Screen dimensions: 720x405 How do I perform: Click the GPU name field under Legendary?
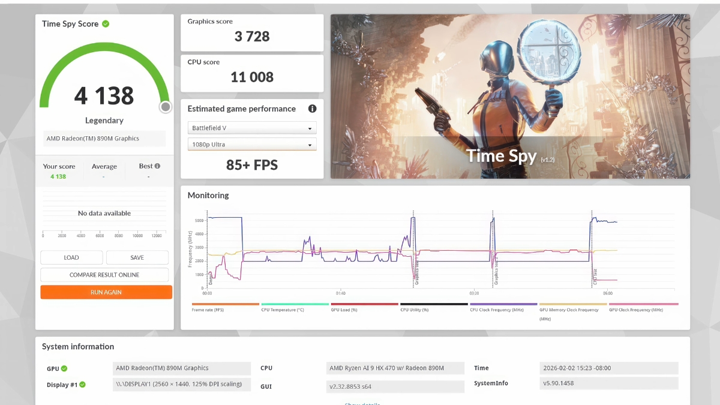click(104, 139)
